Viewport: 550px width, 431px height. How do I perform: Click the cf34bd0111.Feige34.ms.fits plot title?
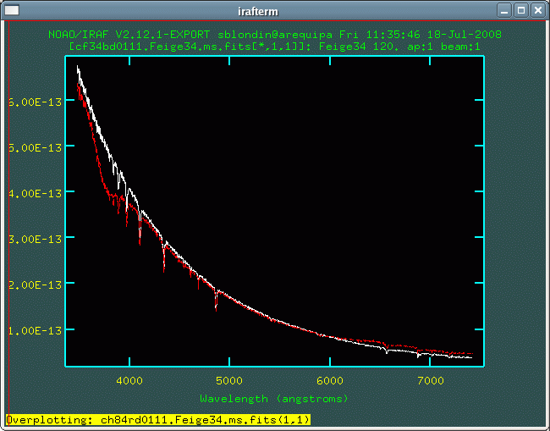click(x=274, y=47)
